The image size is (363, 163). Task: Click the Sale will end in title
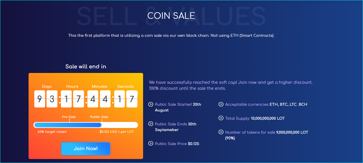pyautogui.click(x=86, y=66)
